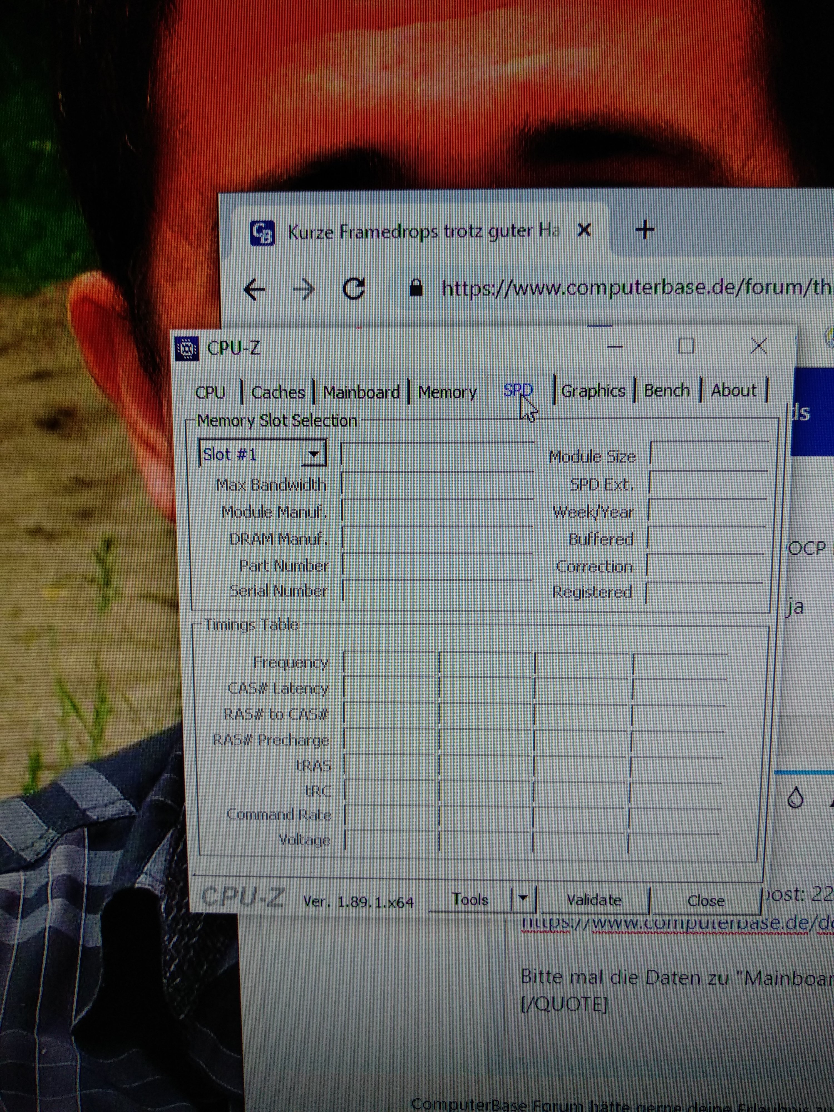The image size is (834, 1112).
Task: Click the ComputerBase favicon on the tab
Action: [262, 233]
